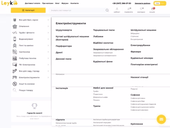Open Блог menu item

coord(57,3)
